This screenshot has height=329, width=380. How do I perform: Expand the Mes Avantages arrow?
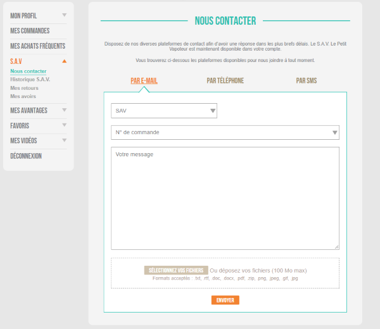coord(64,110)
